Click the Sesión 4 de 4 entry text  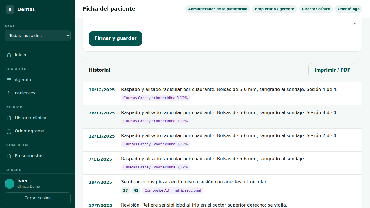tap(229, 90)
